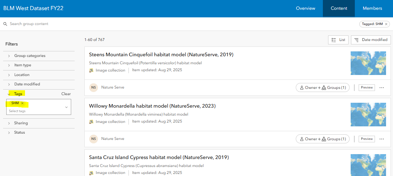Click Image collection icon for Willowy Monardella

coord(91,121)
